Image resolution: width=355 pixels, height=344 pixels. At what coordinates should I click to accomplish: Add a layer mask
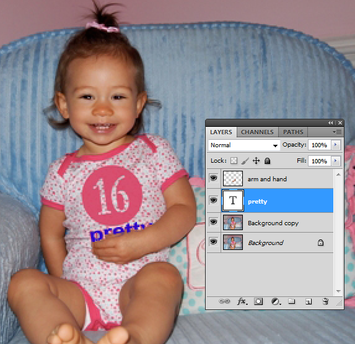[x=258, y=301]
